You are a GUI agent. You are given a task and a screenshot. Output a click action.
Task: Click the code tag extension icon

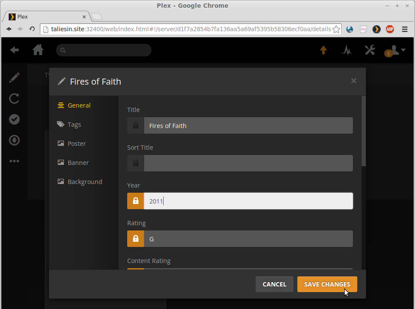pos(363,29)
